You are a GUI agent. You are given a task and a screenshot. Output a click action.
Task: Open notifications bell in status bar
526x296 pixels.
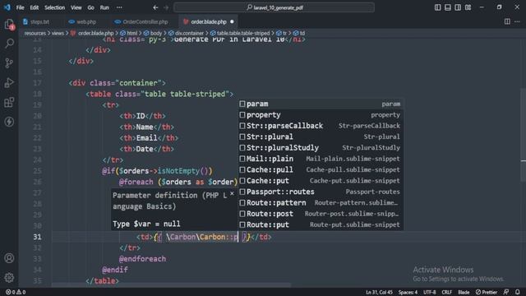click(518, 293)
